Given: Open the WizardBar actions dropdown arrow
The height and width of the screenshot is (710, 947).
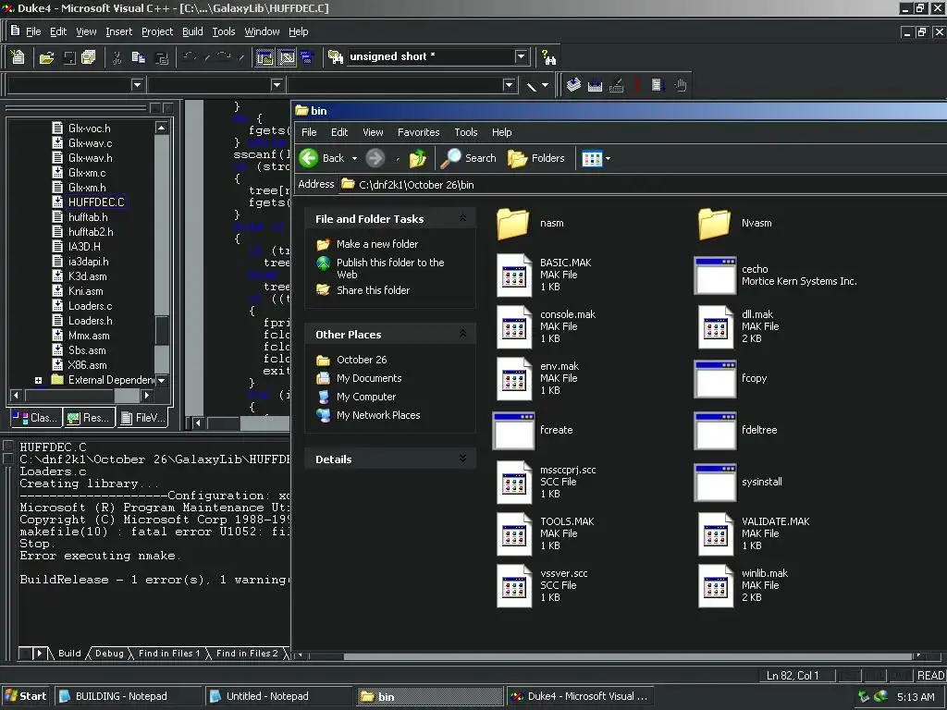Looking at the screenshot, I should coord(546,86).
